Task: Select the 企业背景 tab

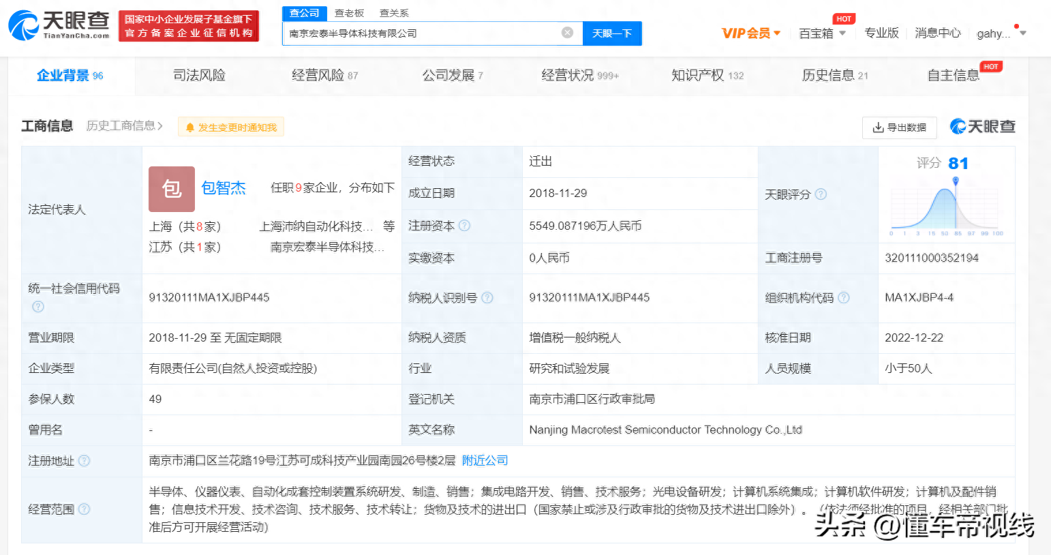Action: pyautogui.click(x=70, y=75)
